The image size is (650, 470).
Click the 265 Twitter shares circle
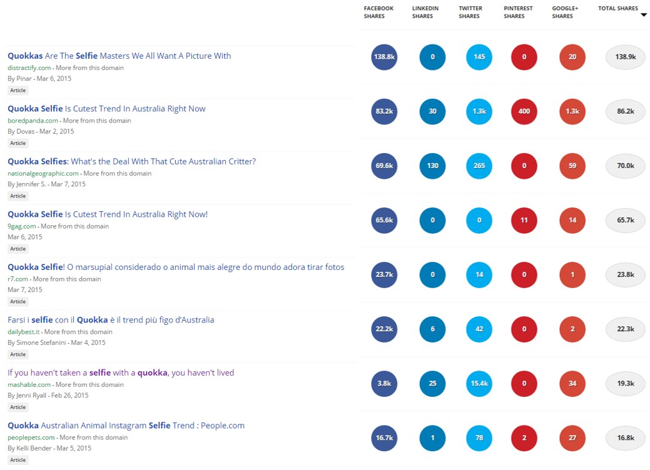coord(479,166)
